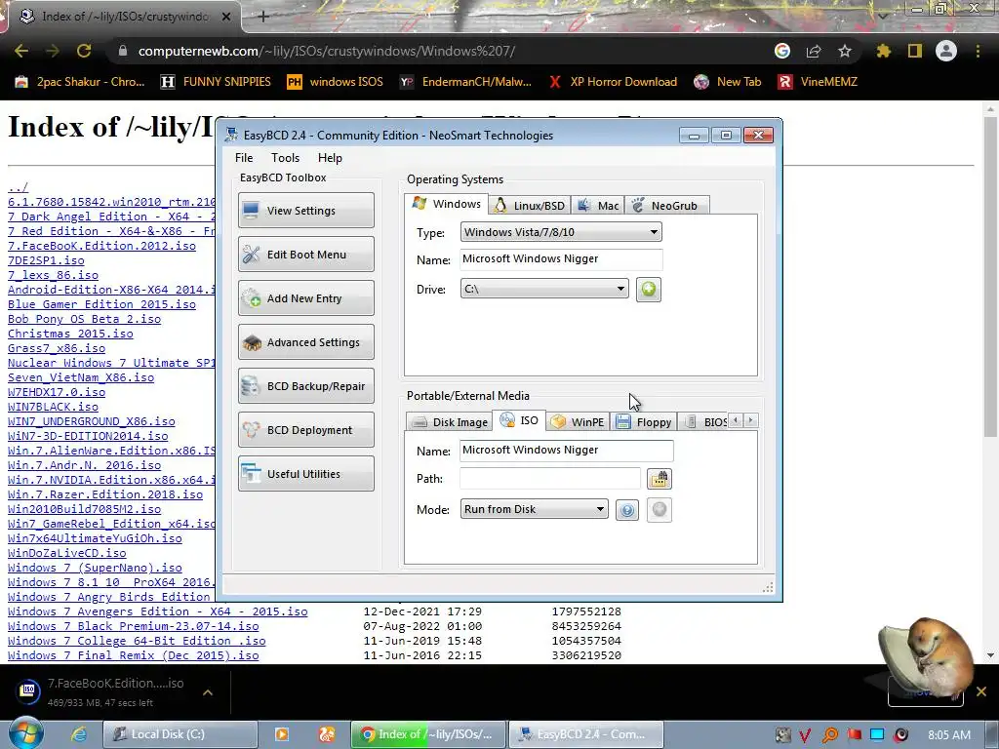
Task: Switch to Mac tab
Action: [598, 205]
